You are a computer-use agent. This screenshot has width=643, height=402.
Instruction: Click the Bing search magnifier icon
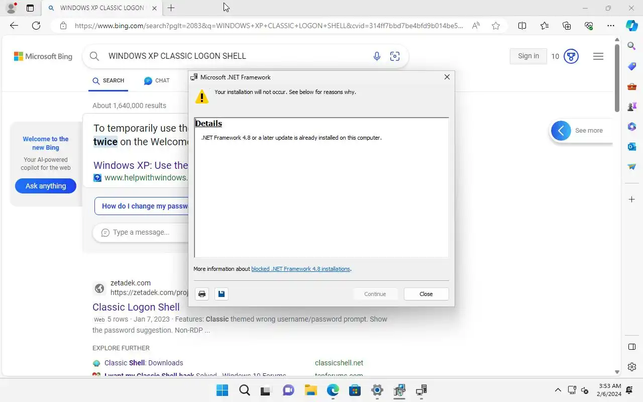(94, 56)
